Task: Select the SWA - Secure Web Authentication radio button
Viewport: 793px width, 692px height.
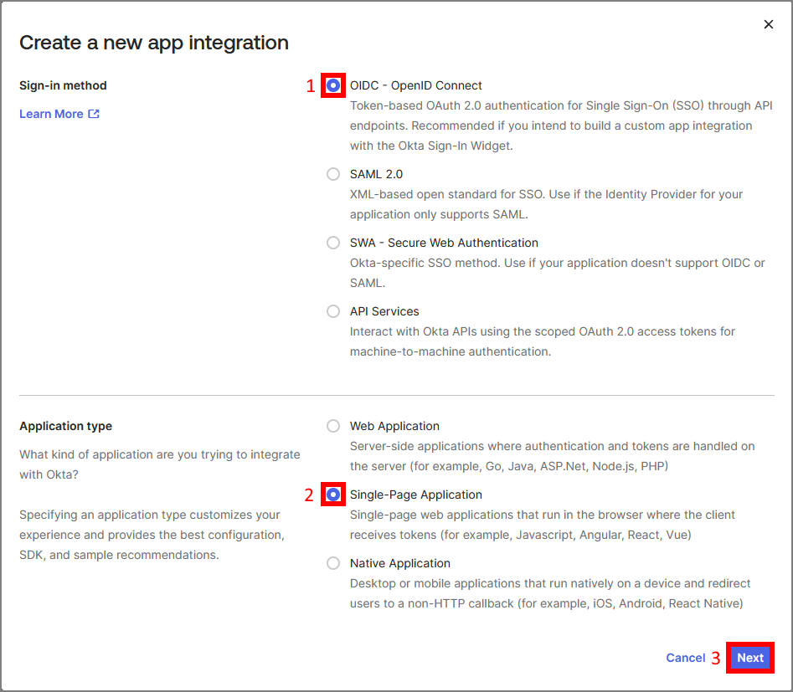Action: (333, 243)
